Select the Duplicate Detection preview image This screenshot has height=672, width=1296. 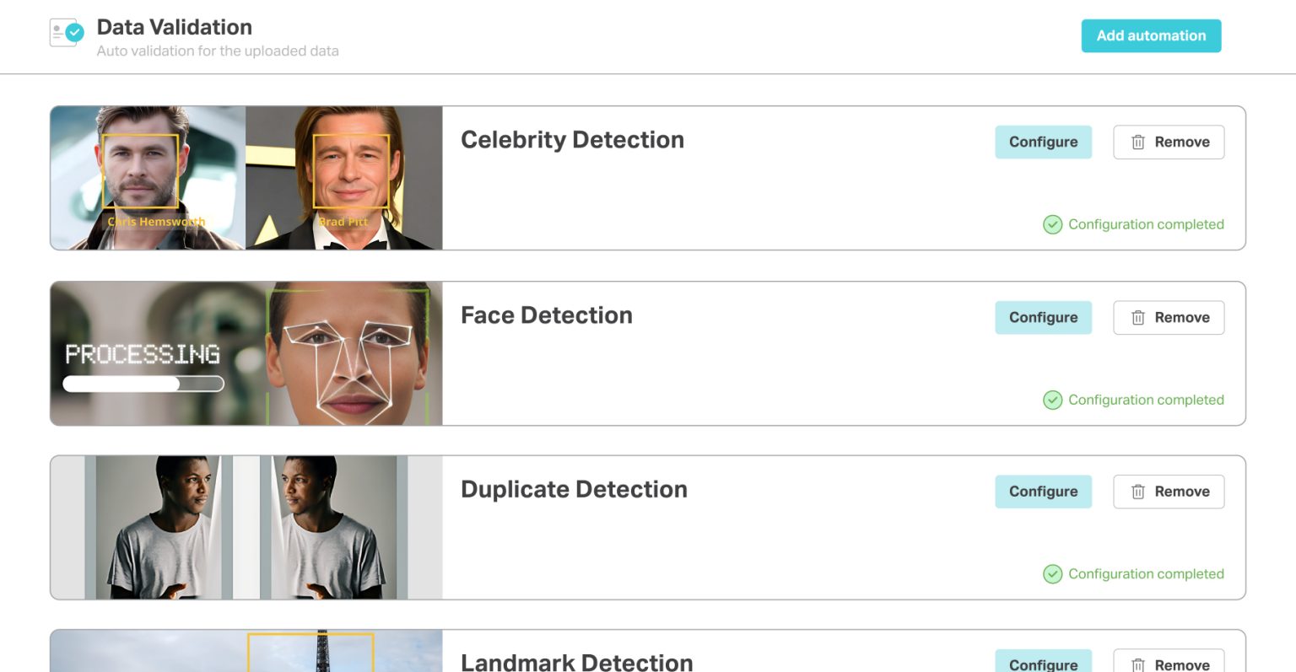pos(246,528)
